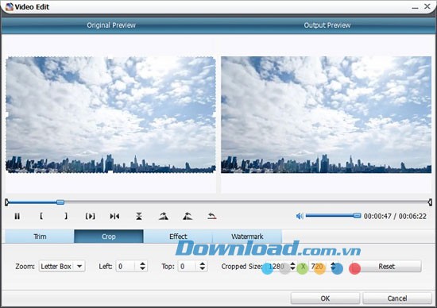
Task: Rotate video counterclockwise icon
Action: (x=188, y=216)
